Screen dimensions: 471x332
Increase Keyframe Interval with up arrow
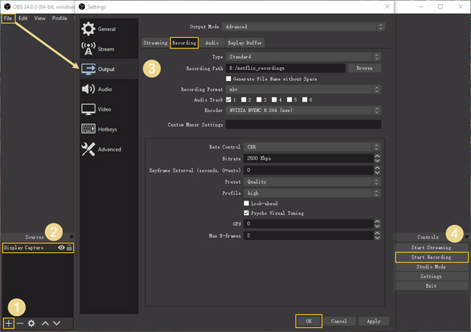(377, 167)
